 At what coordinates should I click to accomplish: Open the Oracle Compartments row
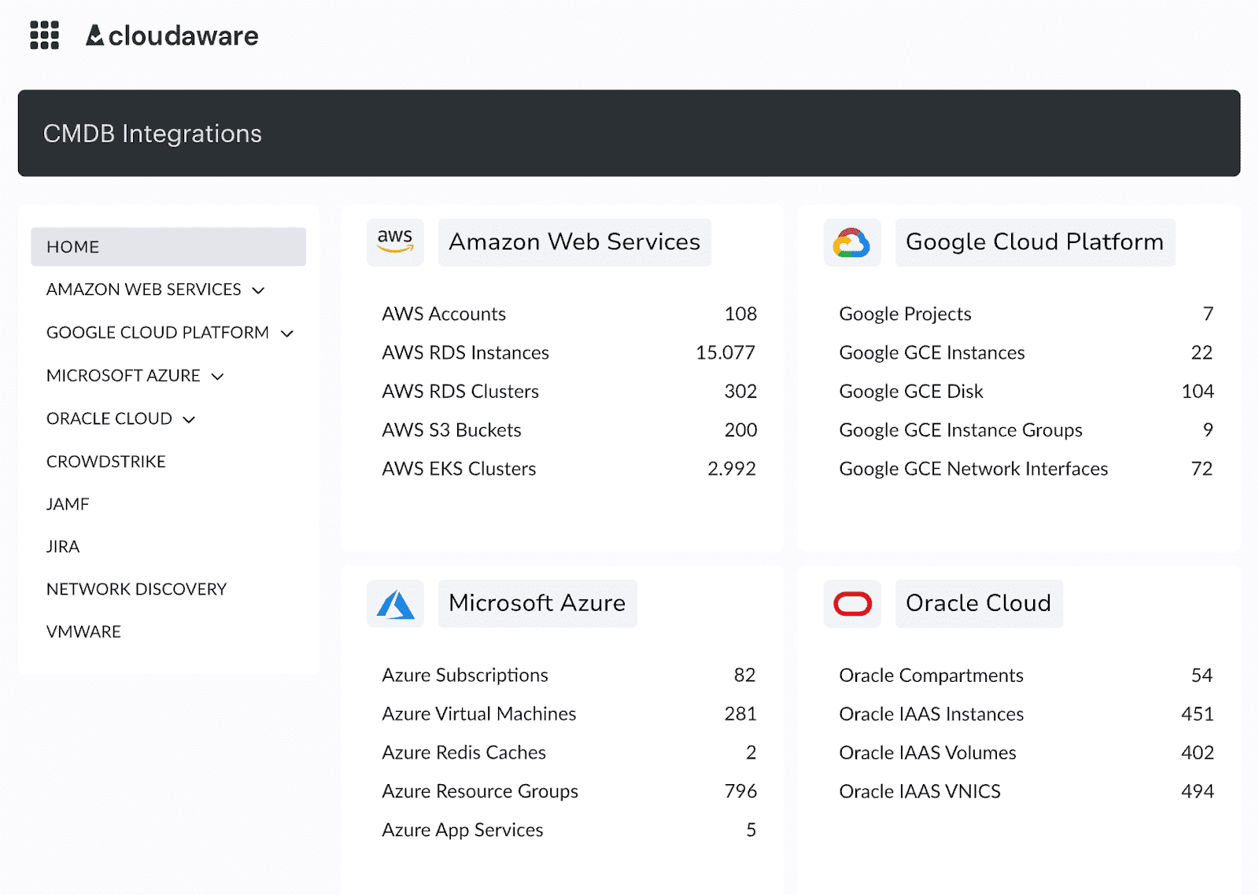coord(1027,675)
